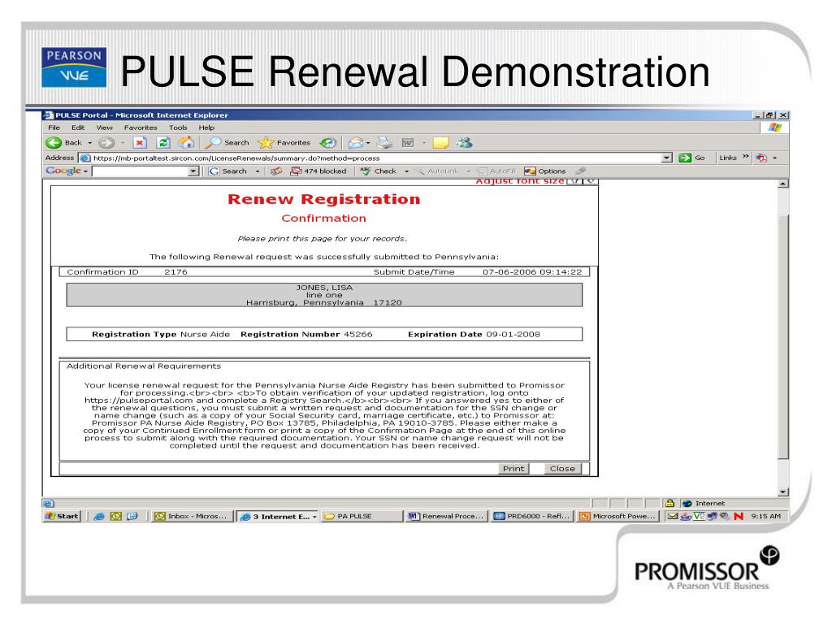The image size is (832, 624).
Task: Click the name JONES, LISA
Action: pyautogui.click(x=324, y=288)
